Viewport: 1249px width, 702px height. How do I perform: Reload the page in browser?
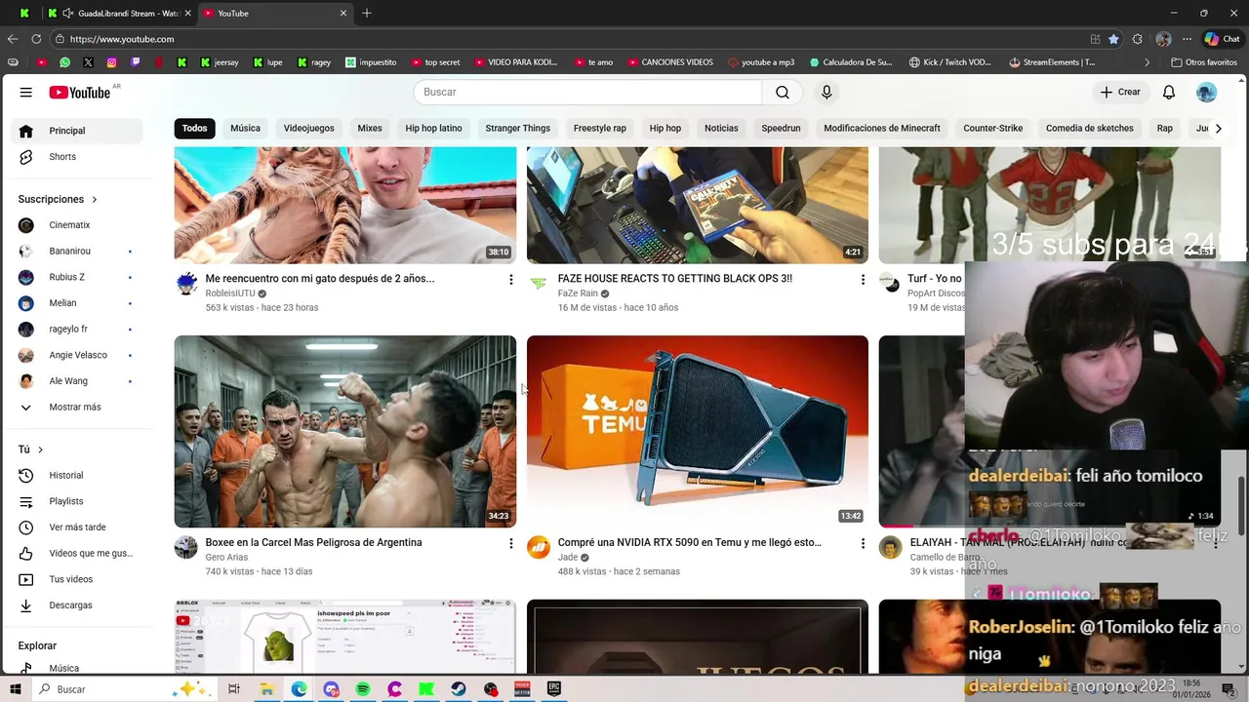36,39
